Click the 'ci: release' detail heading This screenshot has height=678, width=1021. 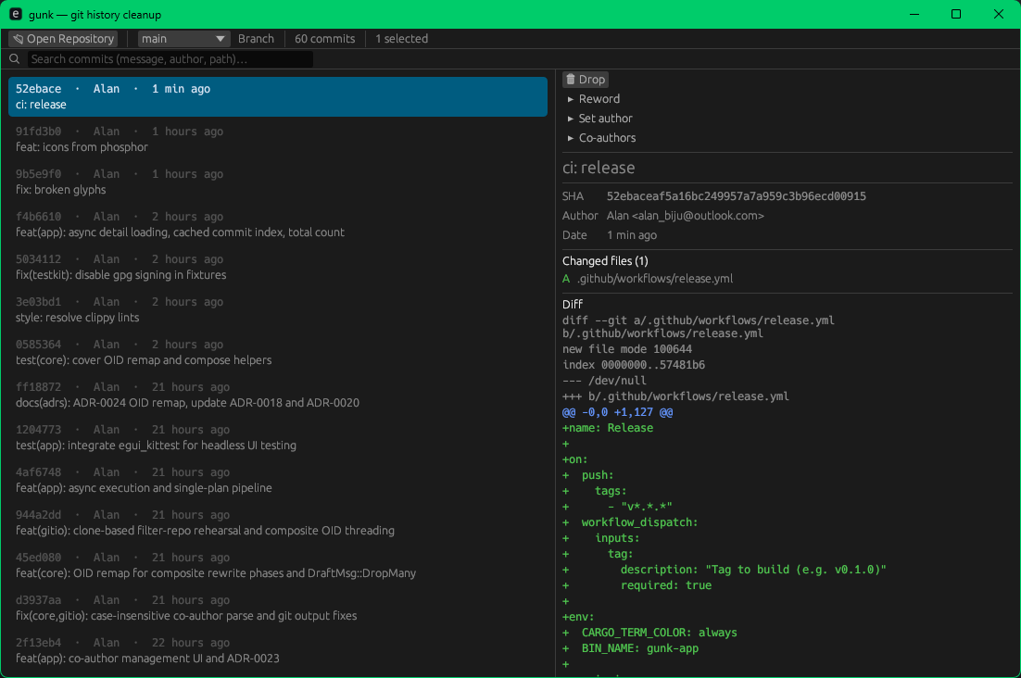point(599,168)
